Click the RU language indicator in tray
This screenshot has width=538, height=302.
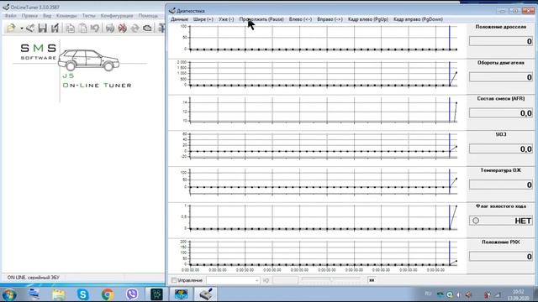click(428, 294)
